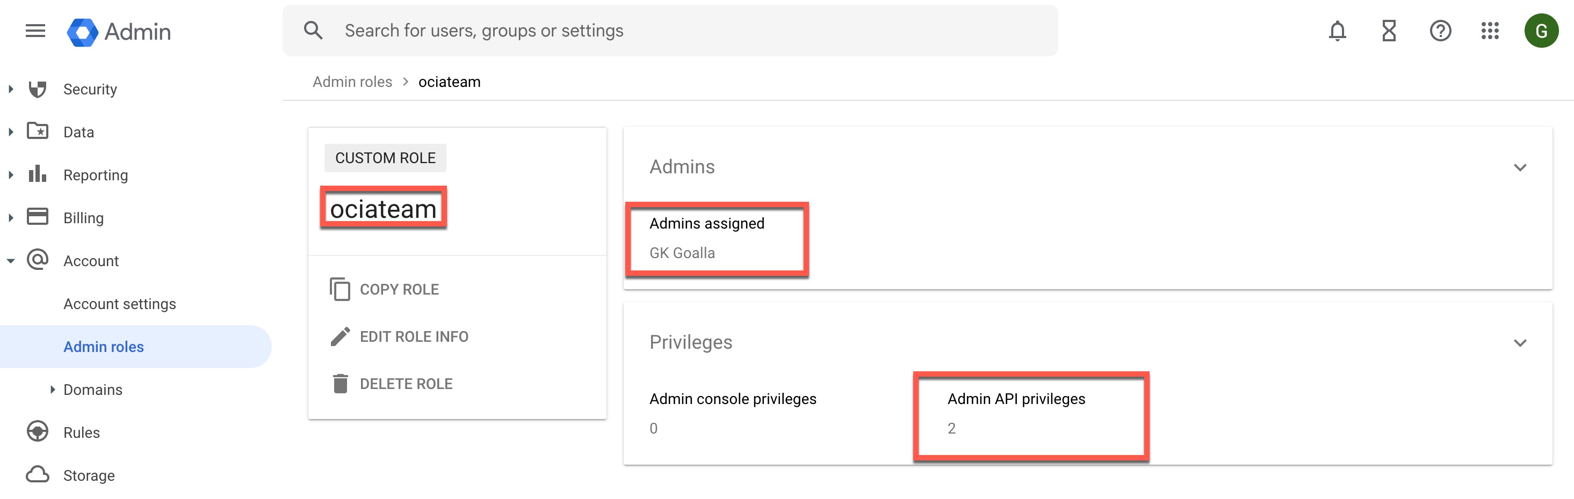Viewport: 1574px width, 499px height.
Task: Collapse the Admins section chevron
Action: pos(1520,167)
